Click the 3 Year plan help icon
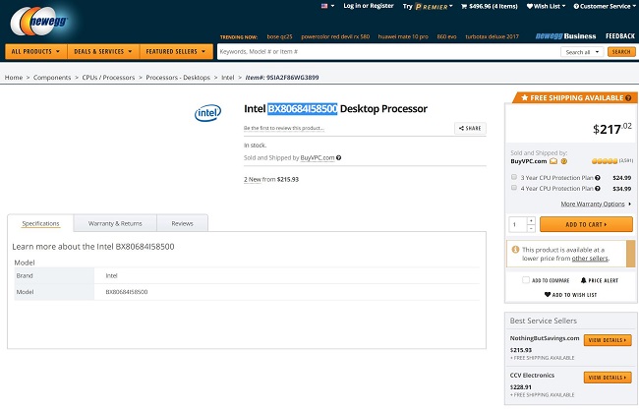The image size is (639, 410). [x=596, y=178]
